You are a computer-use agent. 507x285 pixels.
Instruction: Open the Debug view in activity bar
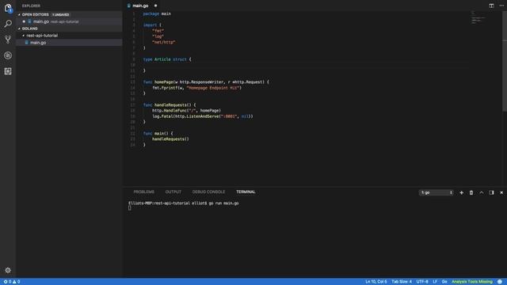pyautogui.click(x=8, y=55)
